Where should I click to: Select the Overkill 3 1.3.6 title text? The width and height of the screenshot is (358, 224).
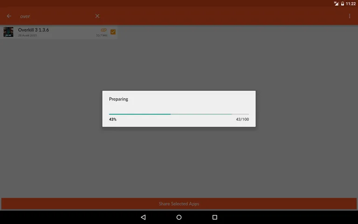coord(34,30)
